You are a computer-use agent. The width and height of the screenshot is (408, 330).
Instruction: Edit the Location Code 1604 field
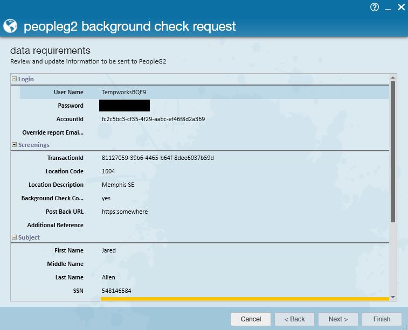[x=244, y=171]
